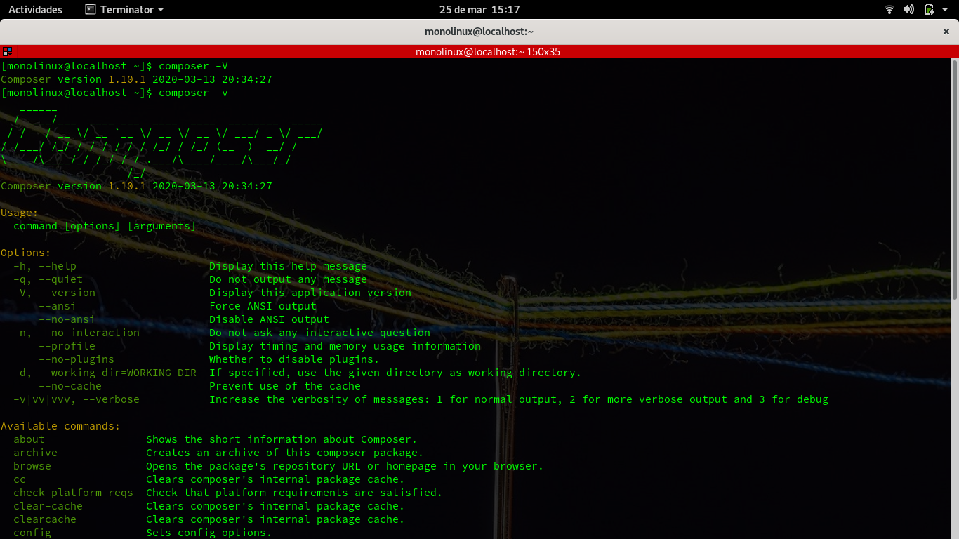Click the 'Available commands:' heading
Viewport: 959px width, 539px height.
pyautogui.click(x=60, y=426)
